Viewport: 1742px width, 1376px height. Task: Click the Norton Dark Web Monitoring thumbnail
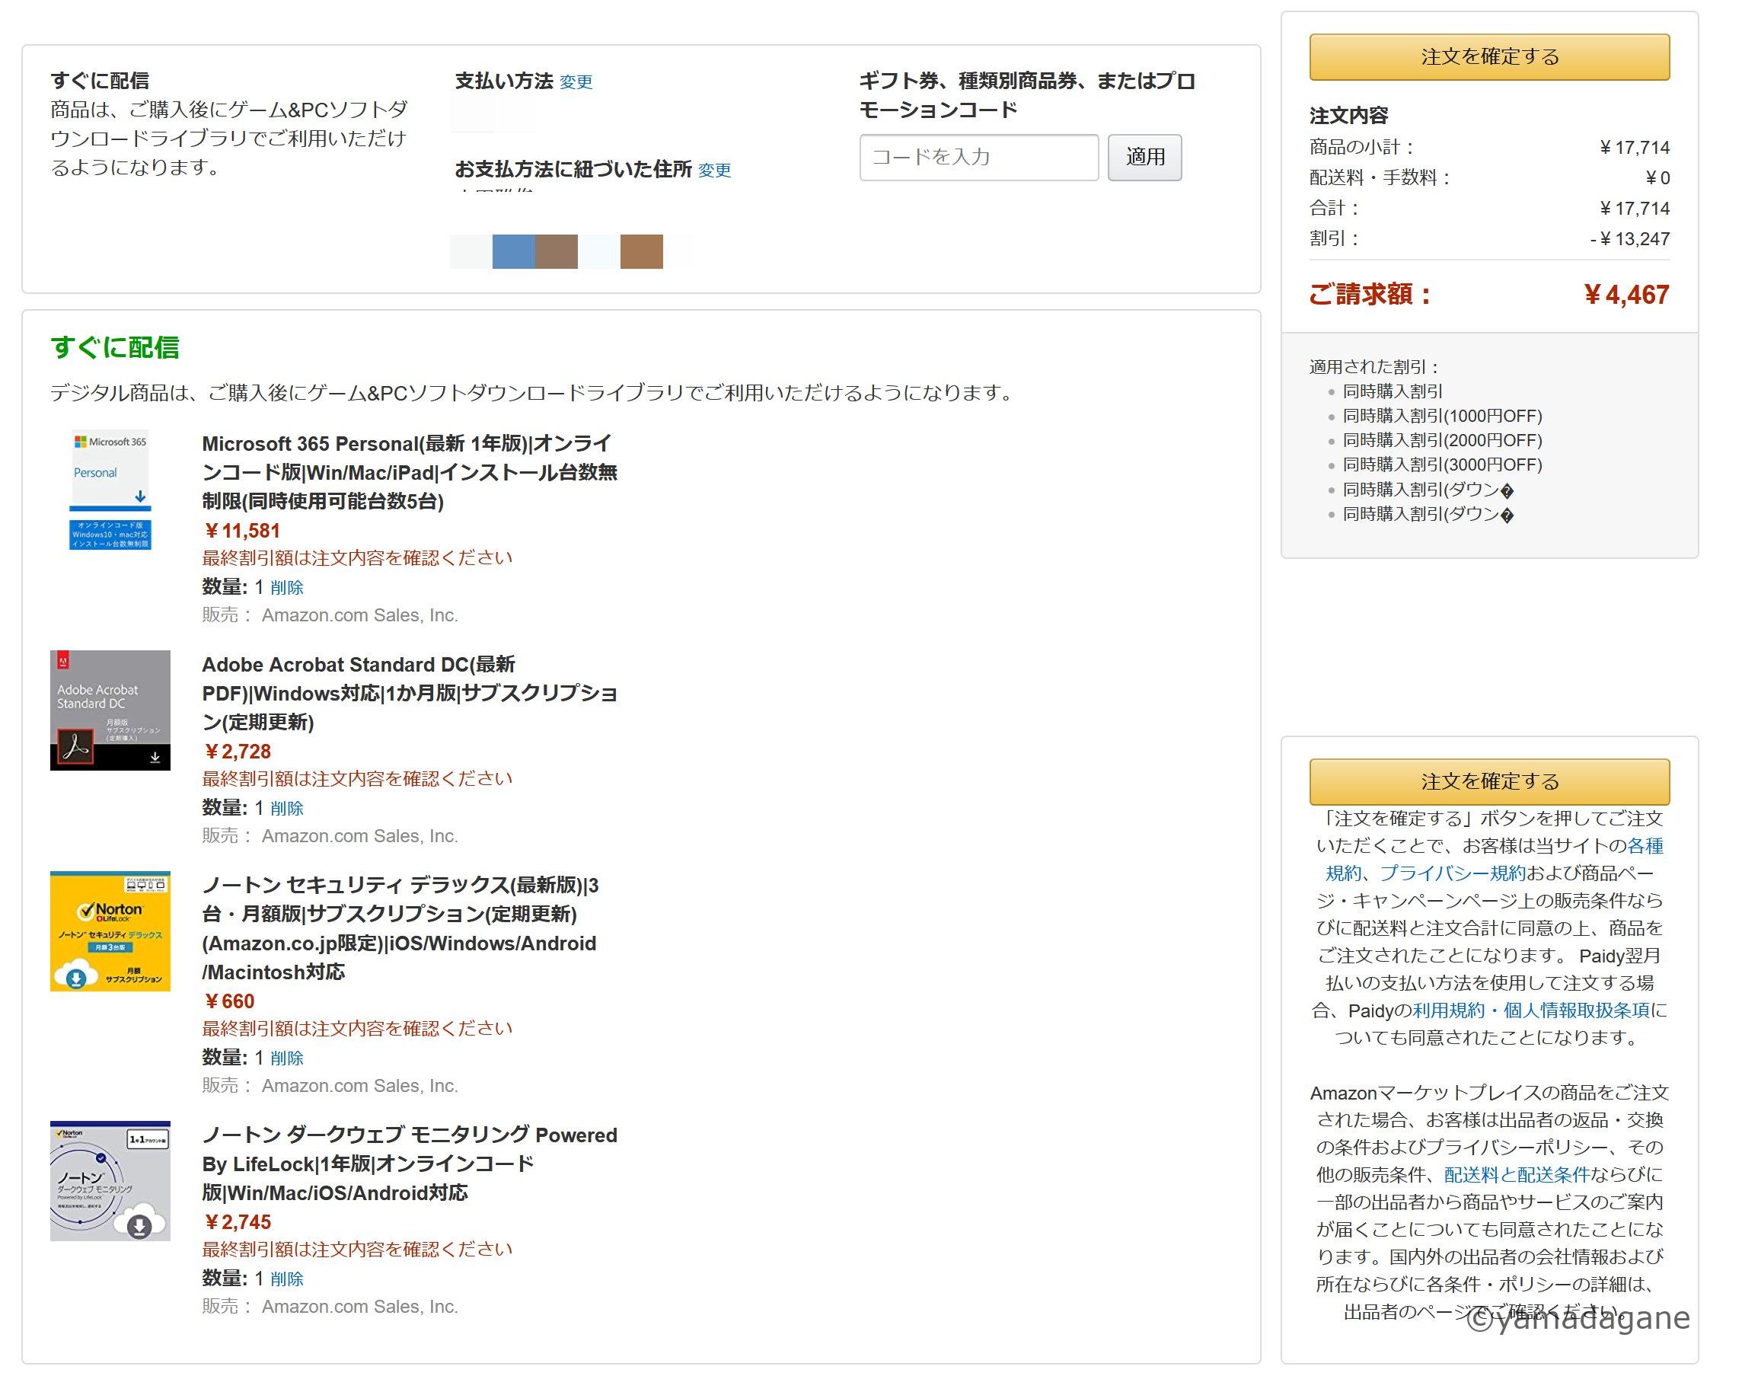pyautogui.click(x=110, y=1181)
